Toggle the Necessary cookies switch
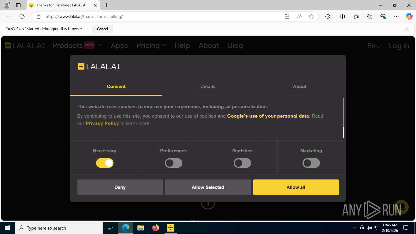The width and height of the screenshot is (416, 234). (x=105, y=163)
